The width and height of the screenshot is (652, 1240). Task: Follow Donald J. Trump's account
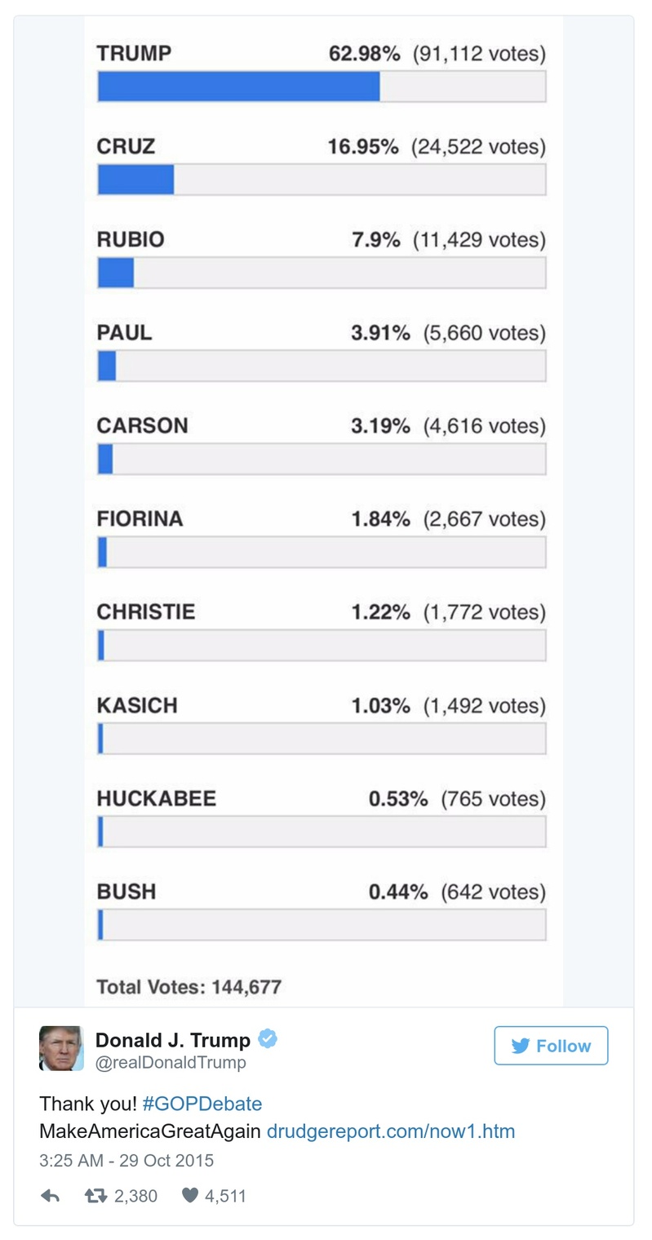click(551, 1046)
